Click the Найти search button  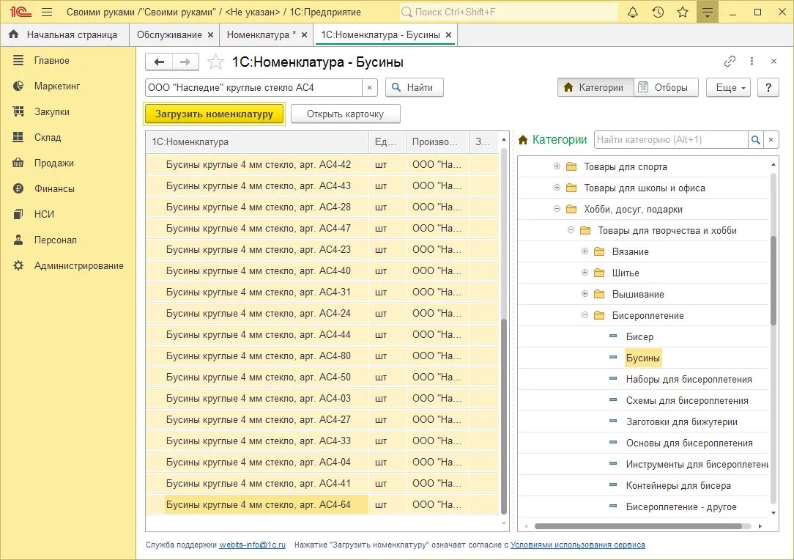[x=415, y=88]
